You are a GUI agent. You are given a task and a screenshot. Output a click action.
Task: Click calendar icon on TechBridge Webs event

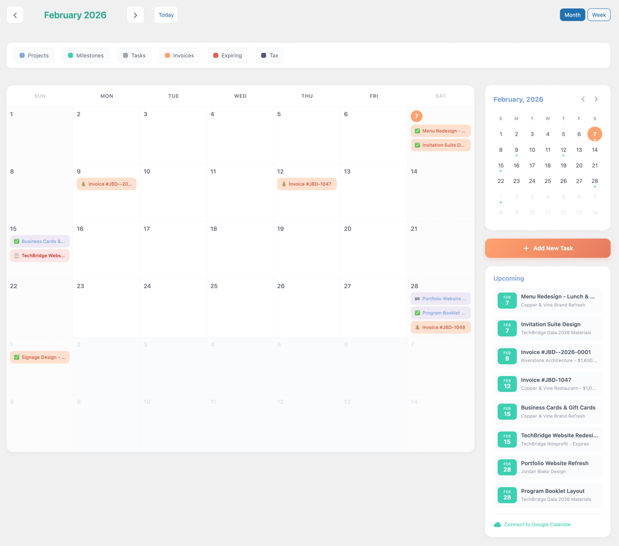tap(17, 256)
